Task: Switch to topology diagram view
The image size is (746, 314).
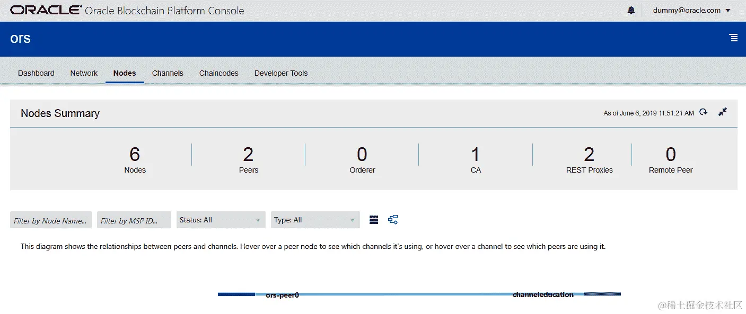Action: tap(393, 220)
